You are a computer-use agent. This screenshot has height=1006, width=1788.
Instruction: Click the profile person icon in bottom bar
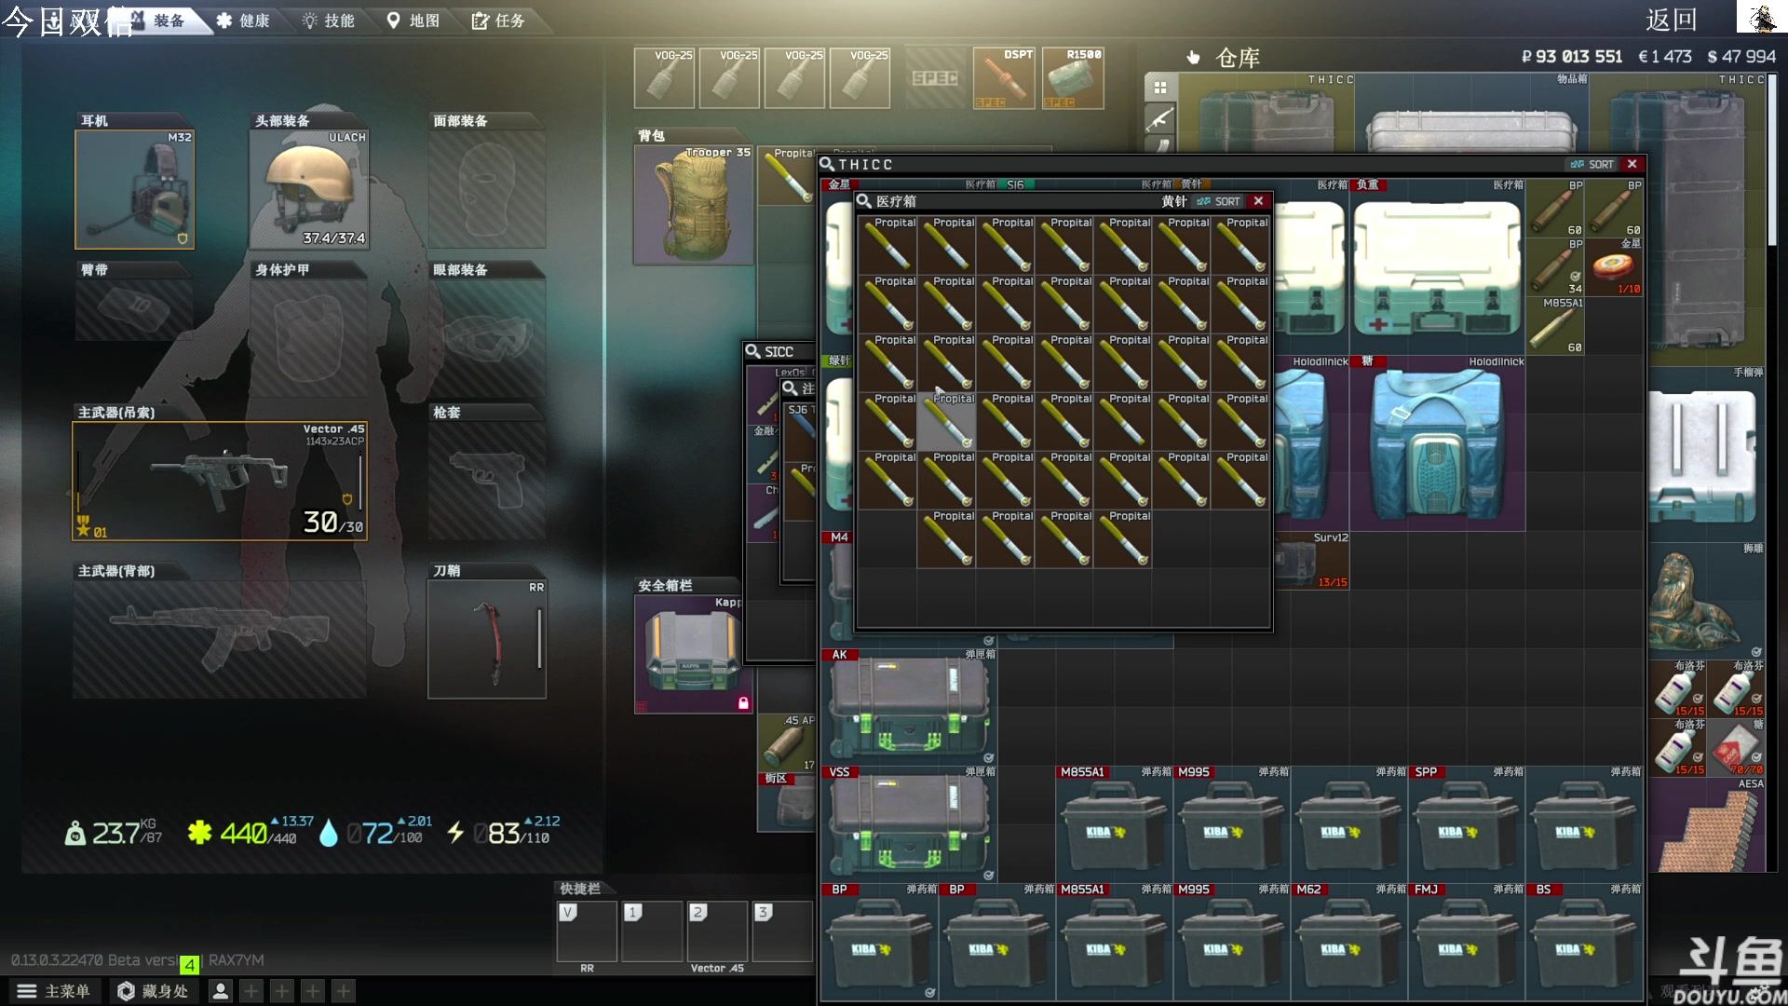(221, 991)
